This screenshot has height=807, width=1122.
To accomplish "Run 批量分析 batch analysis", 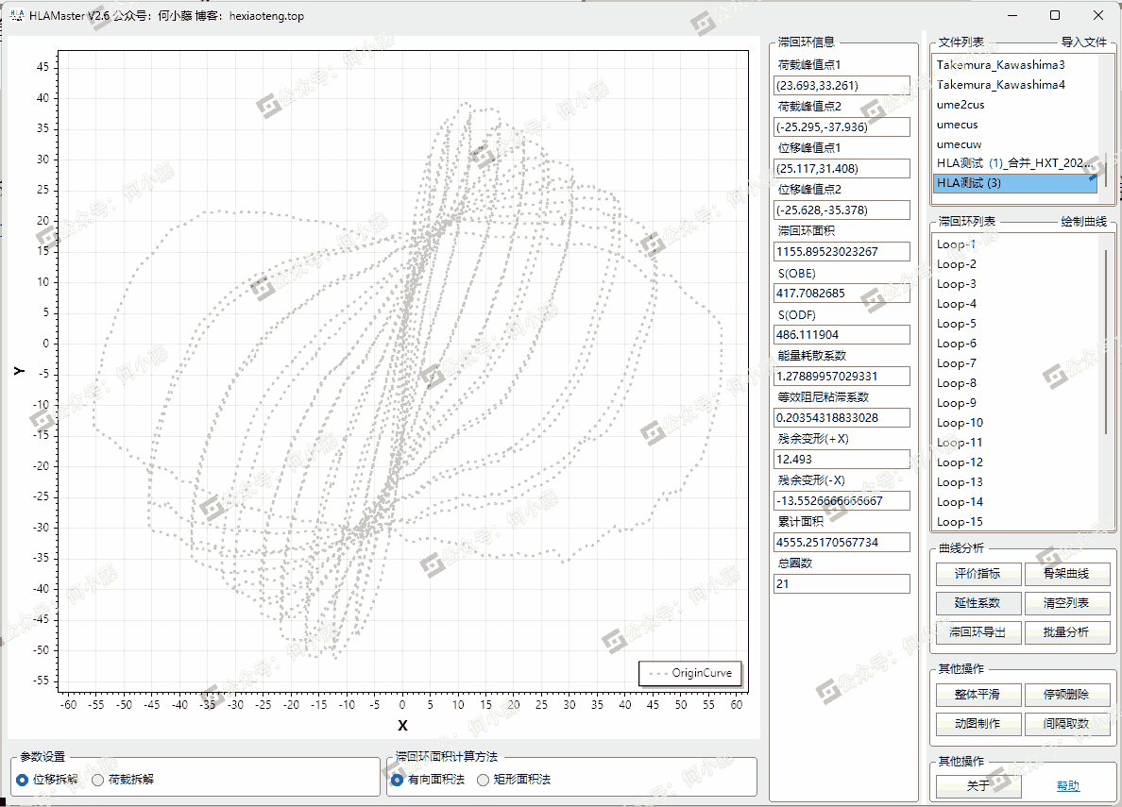I will point(1065,632).
